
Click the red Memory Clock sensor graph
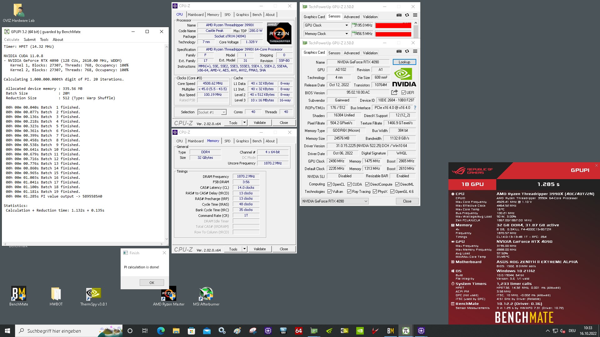393,34
